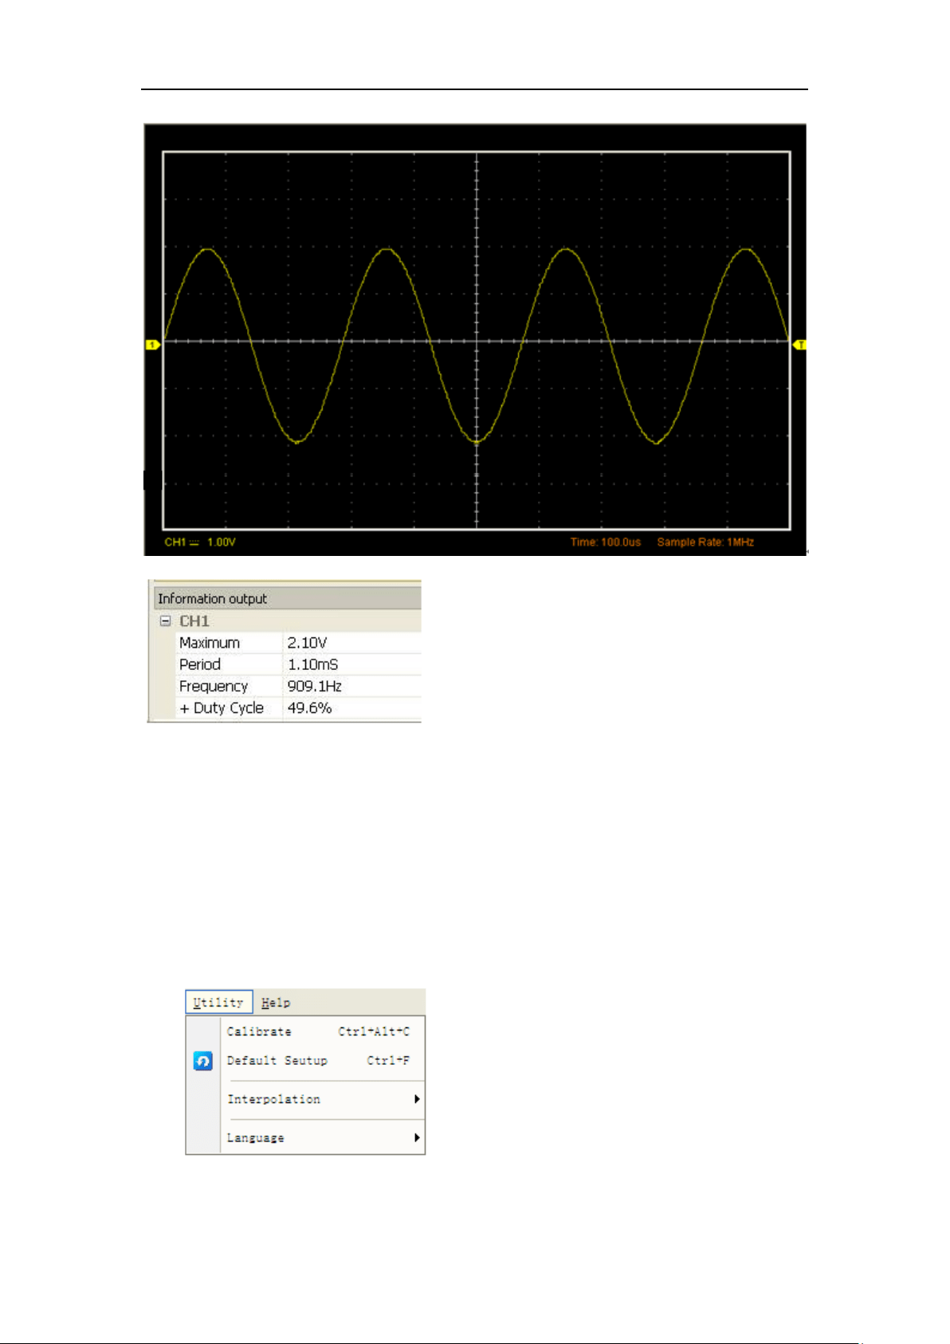Select the Maximum measurement row
This screenshot has height=1344, width=950.
tap(298, 643)
